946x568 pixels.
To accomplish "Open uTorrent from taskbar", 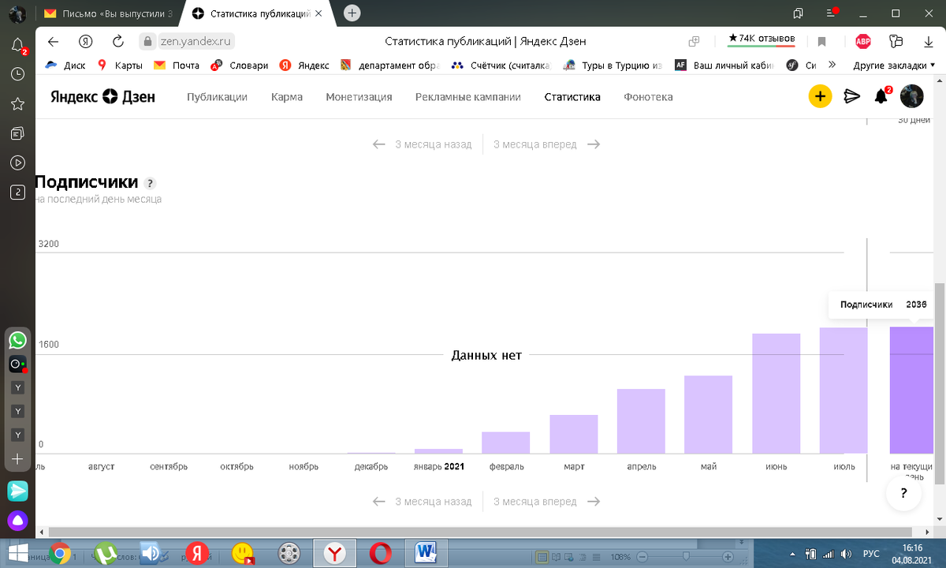I will pos(106,553).
